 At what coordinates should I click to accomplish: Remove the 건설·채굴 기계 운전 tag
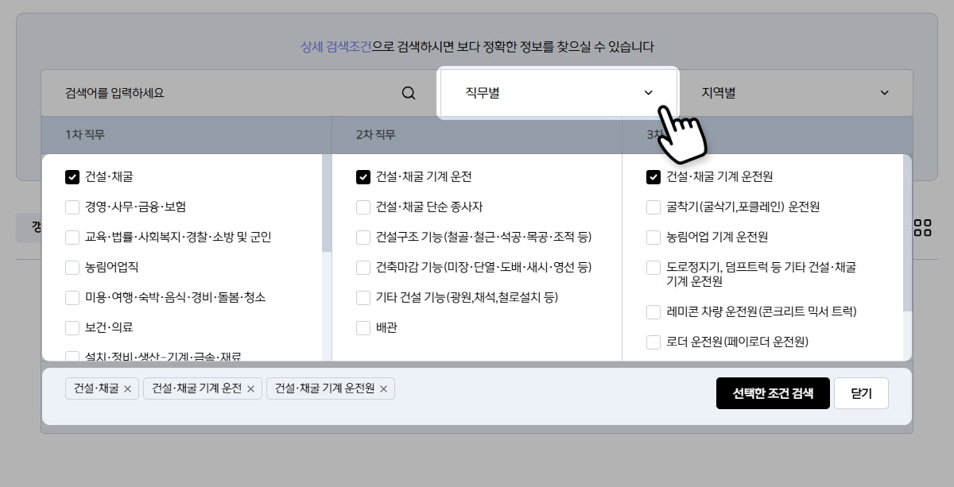(x=250, y=388)
